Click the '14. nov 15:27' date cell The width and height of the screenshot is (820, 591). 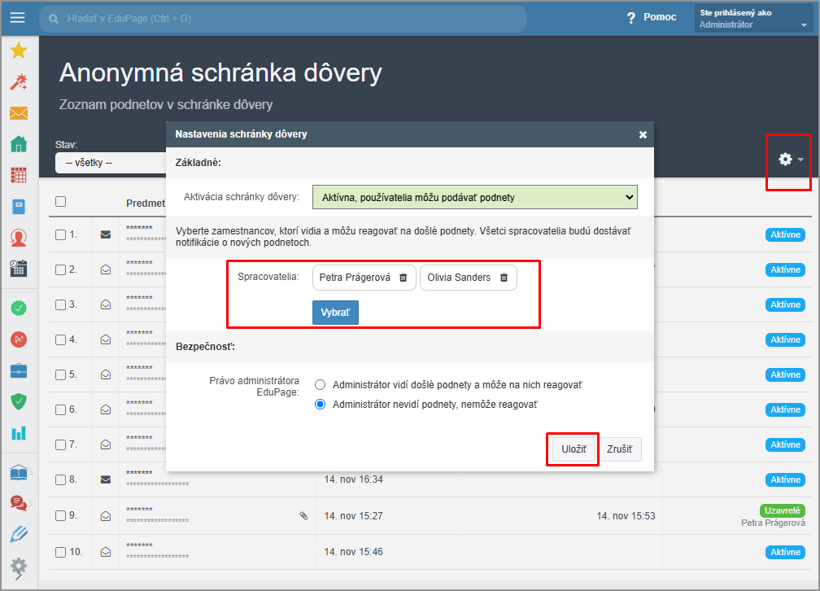354,516
